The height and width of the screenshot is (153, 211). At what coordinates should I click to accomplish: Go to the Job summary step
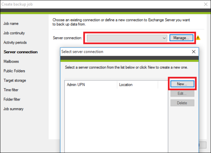tap(14, 109)
